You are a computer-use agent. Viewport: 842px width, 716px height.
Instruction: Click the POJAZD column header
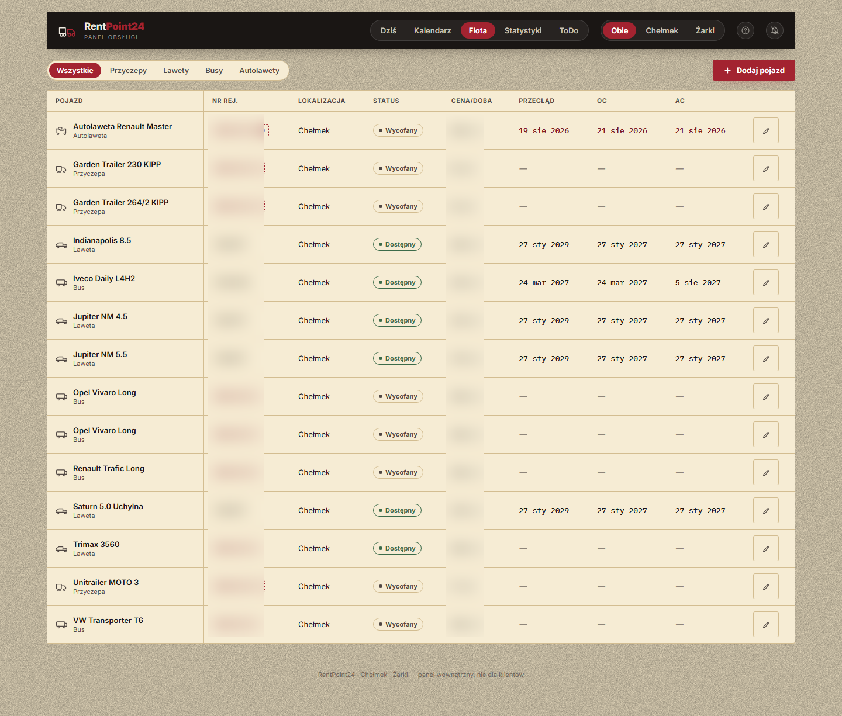click(x=69, y=101)
